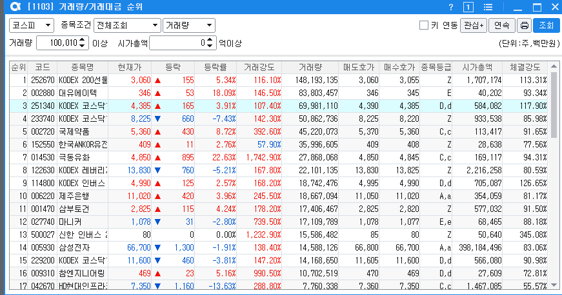Select the KODEX 레버리지 stock name

click(83, 170)
